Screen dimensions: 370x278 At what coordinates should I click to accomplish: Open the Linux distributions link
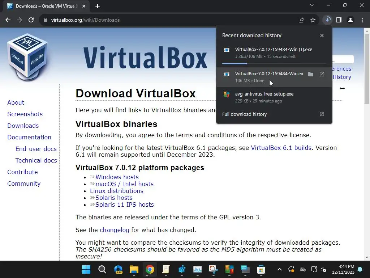[x=117, y=191]
